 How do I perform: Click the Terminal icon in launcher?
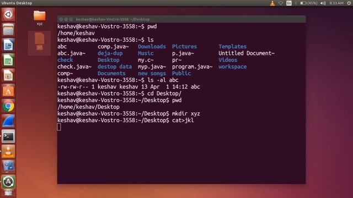8,136
